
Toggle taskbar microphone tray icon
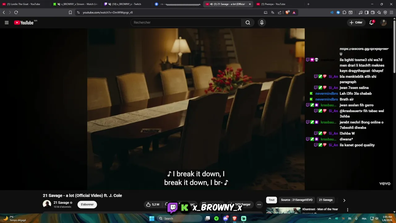356,218
